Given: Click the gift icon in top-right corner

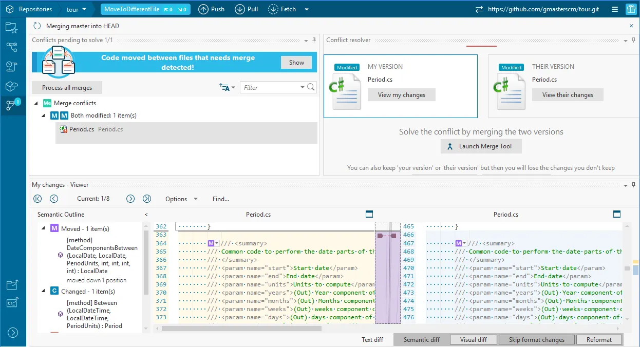Looking at the screenshot, I should click(631, 9).
